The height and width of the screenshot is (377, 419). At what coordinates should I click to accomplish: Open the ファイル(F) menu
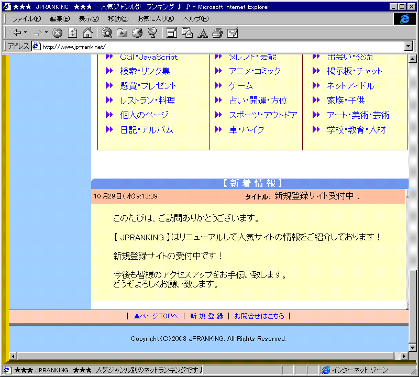click(27, 19)
